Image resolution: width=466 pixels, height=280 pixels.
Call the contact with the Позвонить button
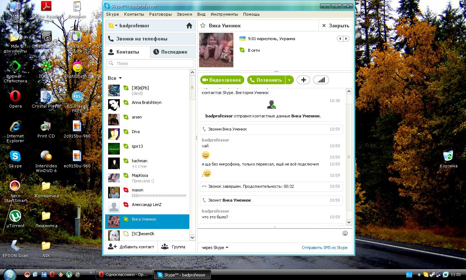click(266, 80)
